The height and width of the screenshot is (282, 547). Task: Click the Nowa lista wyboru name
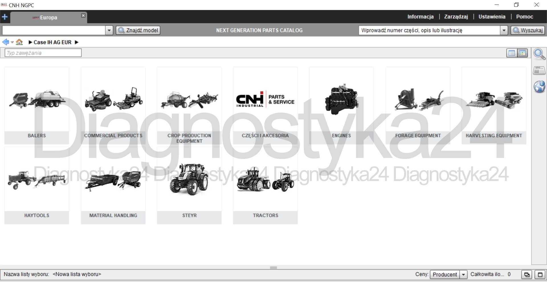tap(77, 274)
